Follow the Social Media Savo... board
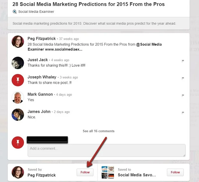 pyautogui.click(x=175, y=172)
